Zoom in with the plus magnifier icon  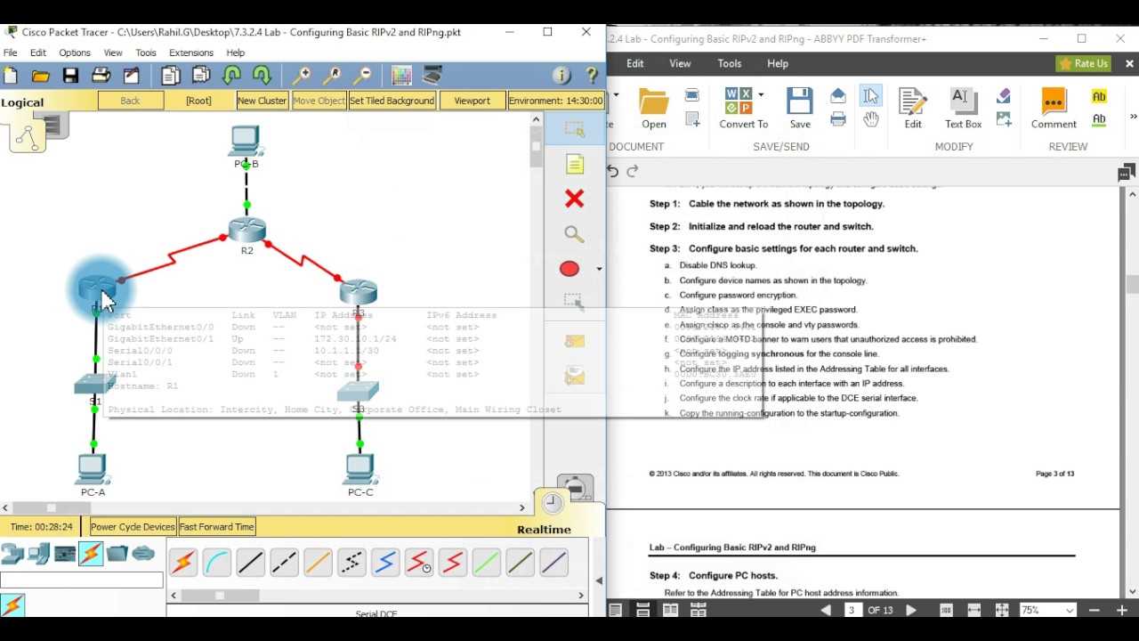point(303,76)
